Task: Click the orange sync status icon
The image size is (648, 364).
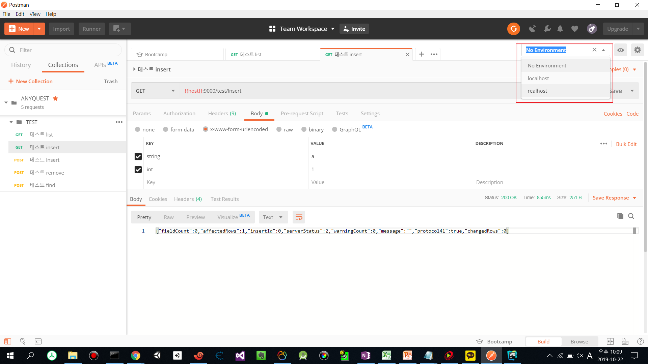Action: [x=513, y=29]
